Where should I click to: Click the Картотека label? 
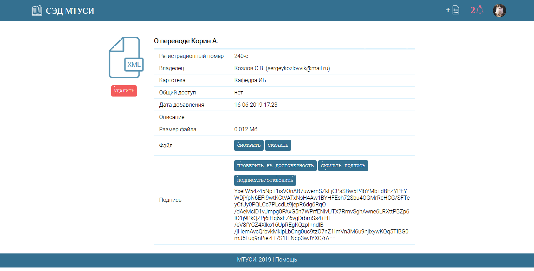click(x=172, y=80)
